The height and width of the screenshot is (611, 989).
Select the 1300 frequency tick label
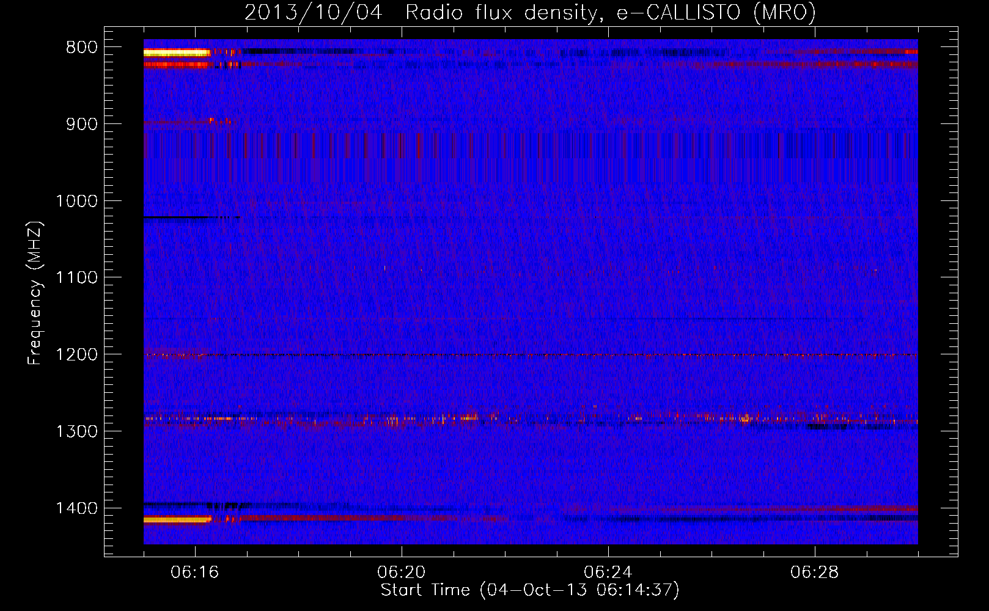pos(76,431)
